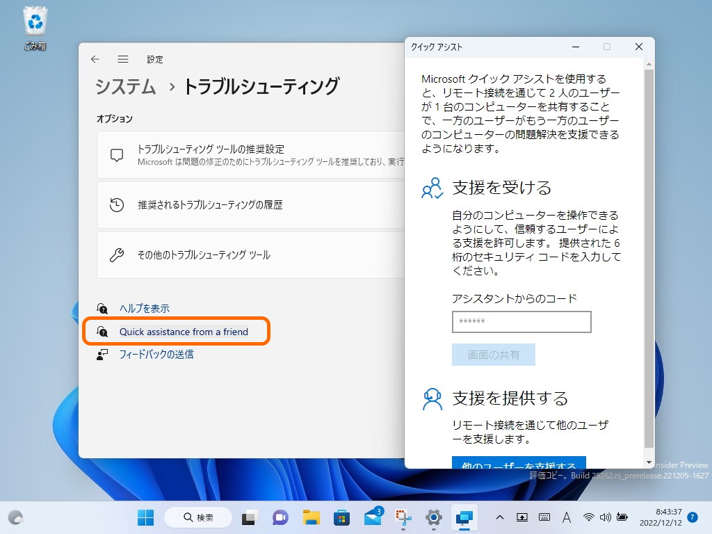Open Task View on the taskbar
Screen dimensions: 712x534
pos(248,517)
